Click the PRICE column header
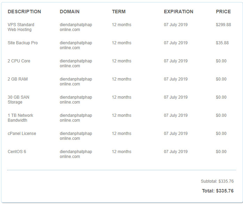 [x=223, y=12]
